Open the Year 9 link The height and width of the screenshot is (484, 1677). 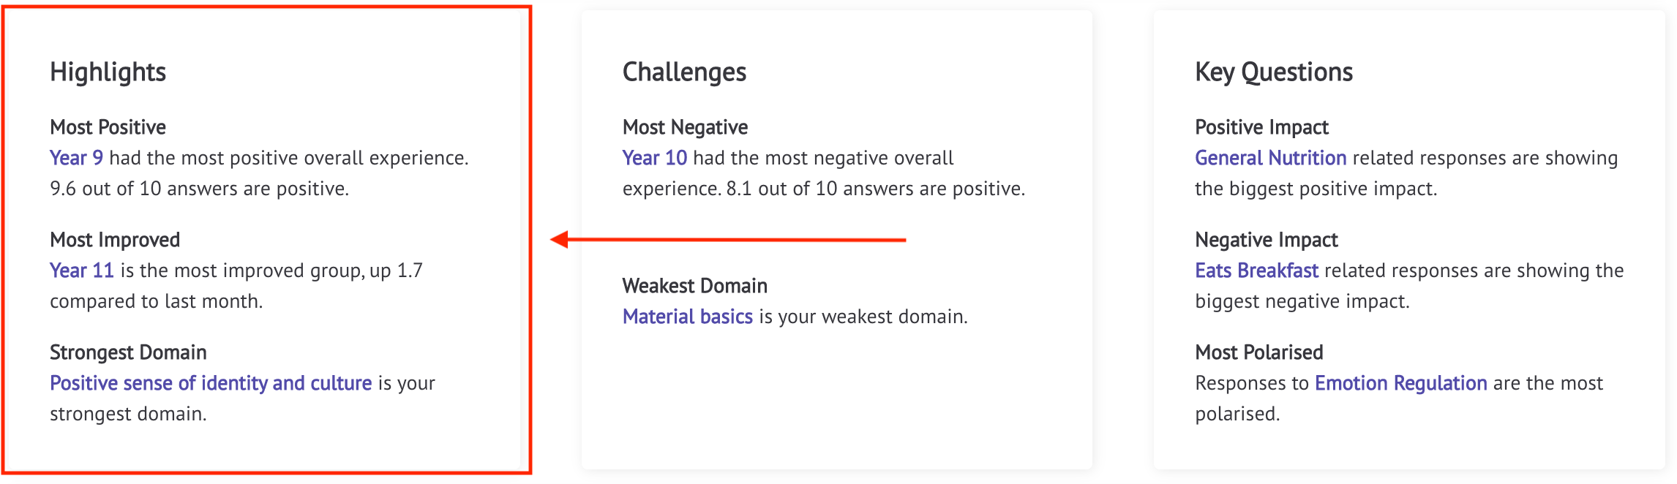[x=76, y=158]
